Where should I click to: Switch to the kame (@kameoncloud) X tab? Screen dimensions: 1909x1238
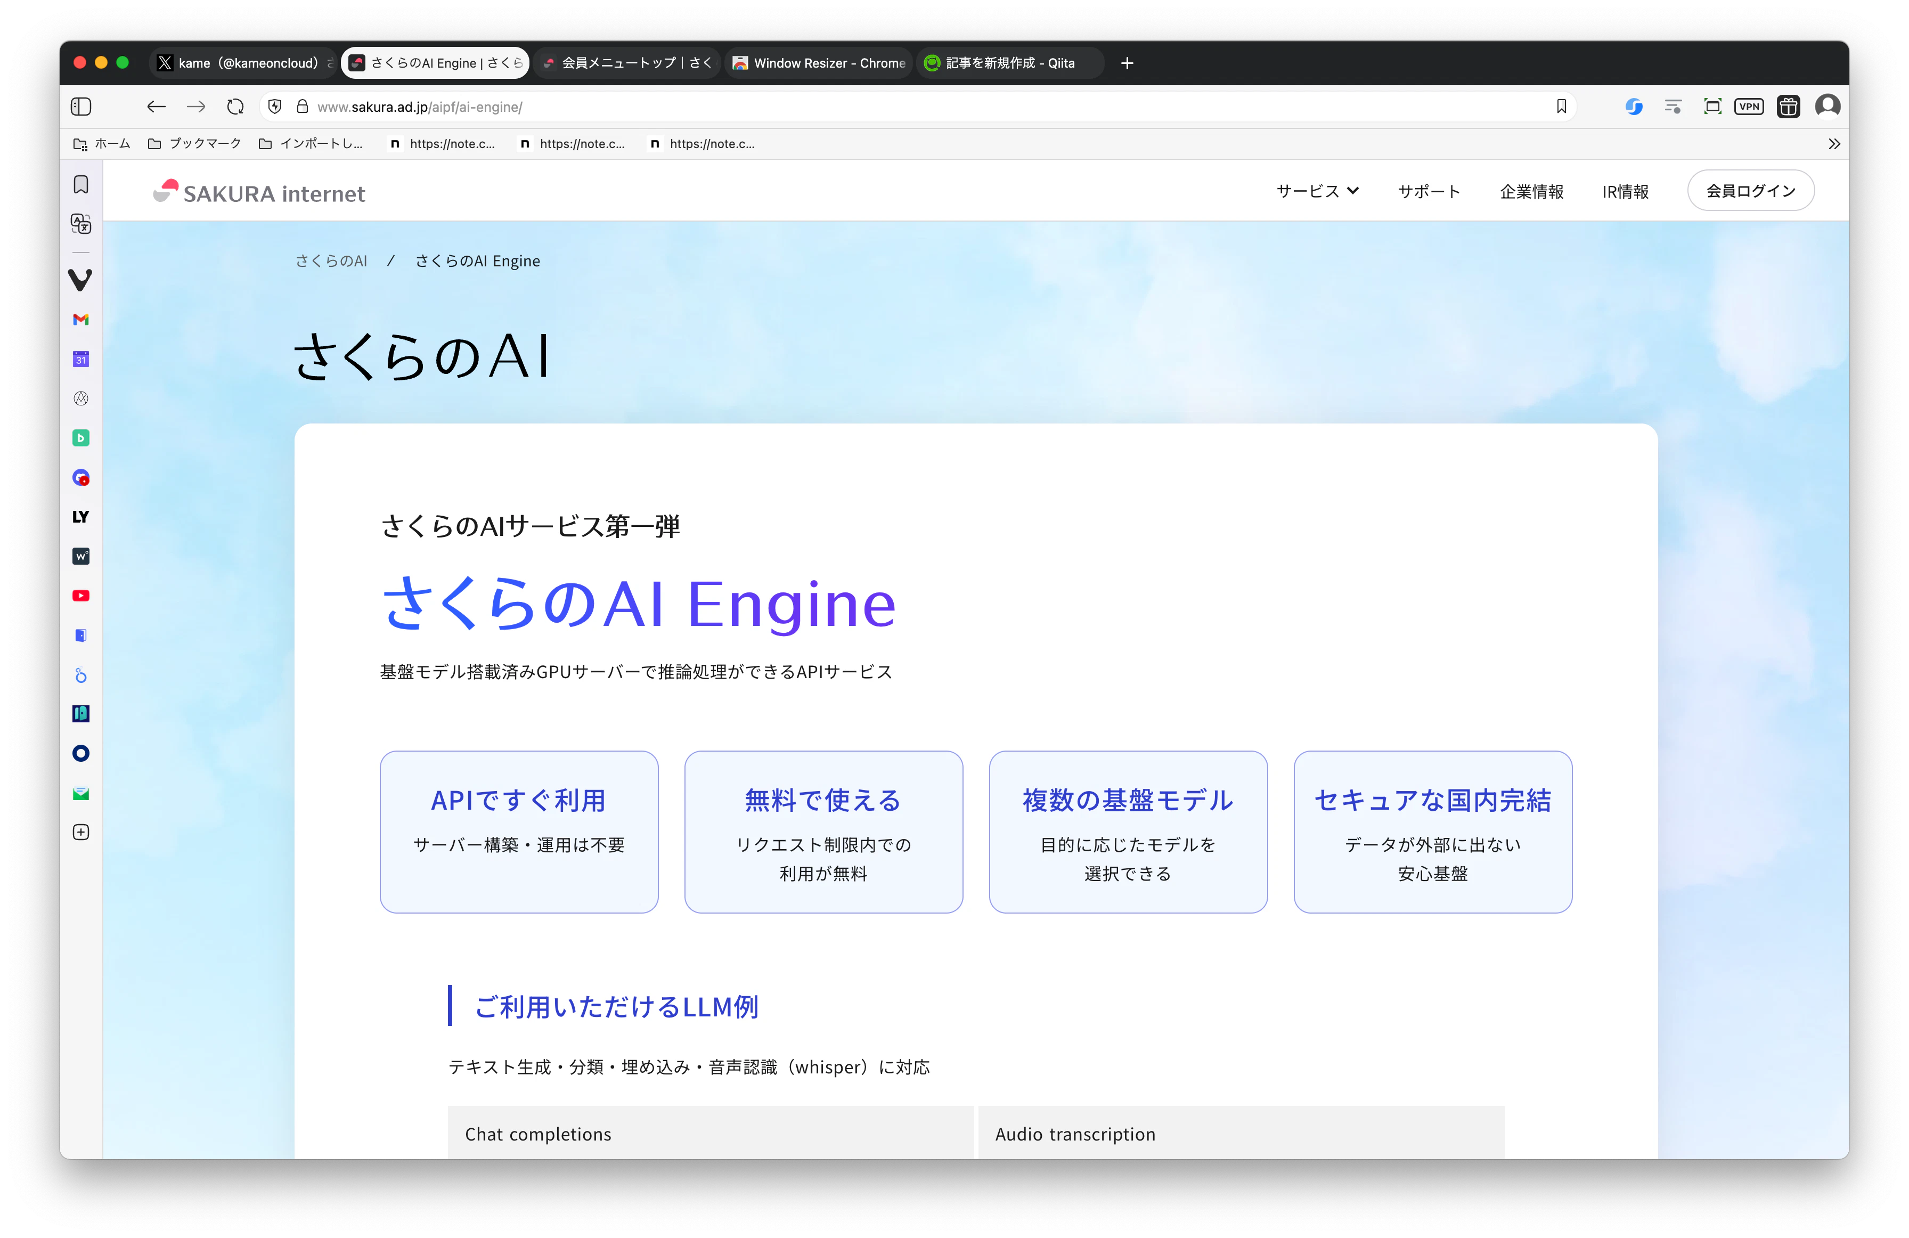point(243,62)
